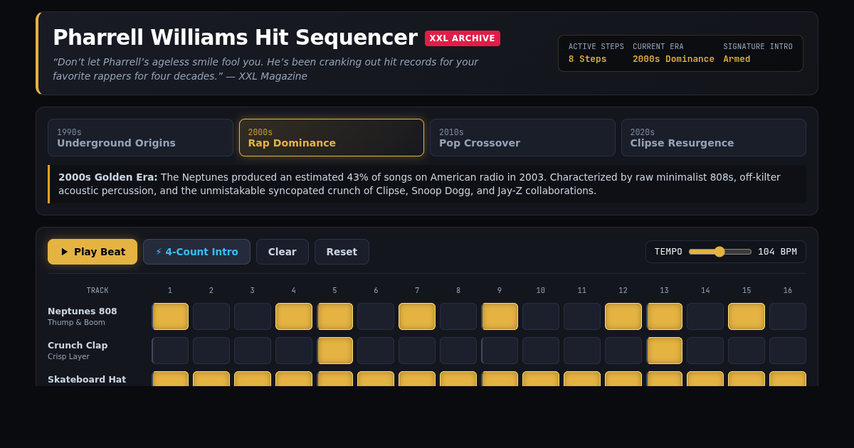Turn on Crunch Clap step 15
854x448 pixels.
pos(747,351)
